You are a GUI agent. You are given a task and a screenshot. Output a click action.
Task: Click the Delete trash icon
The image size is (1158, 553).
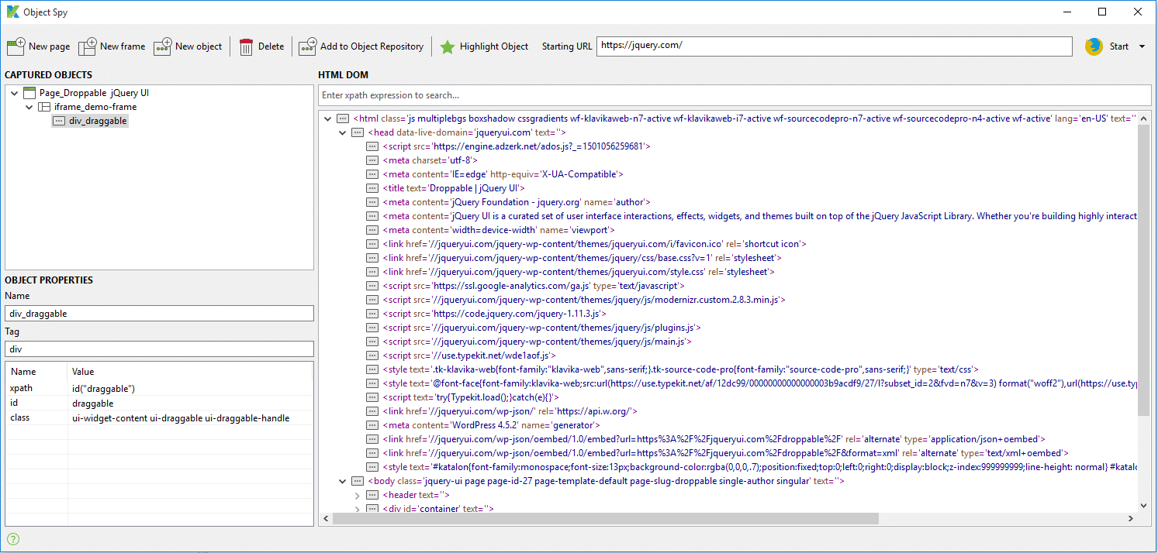247,46
